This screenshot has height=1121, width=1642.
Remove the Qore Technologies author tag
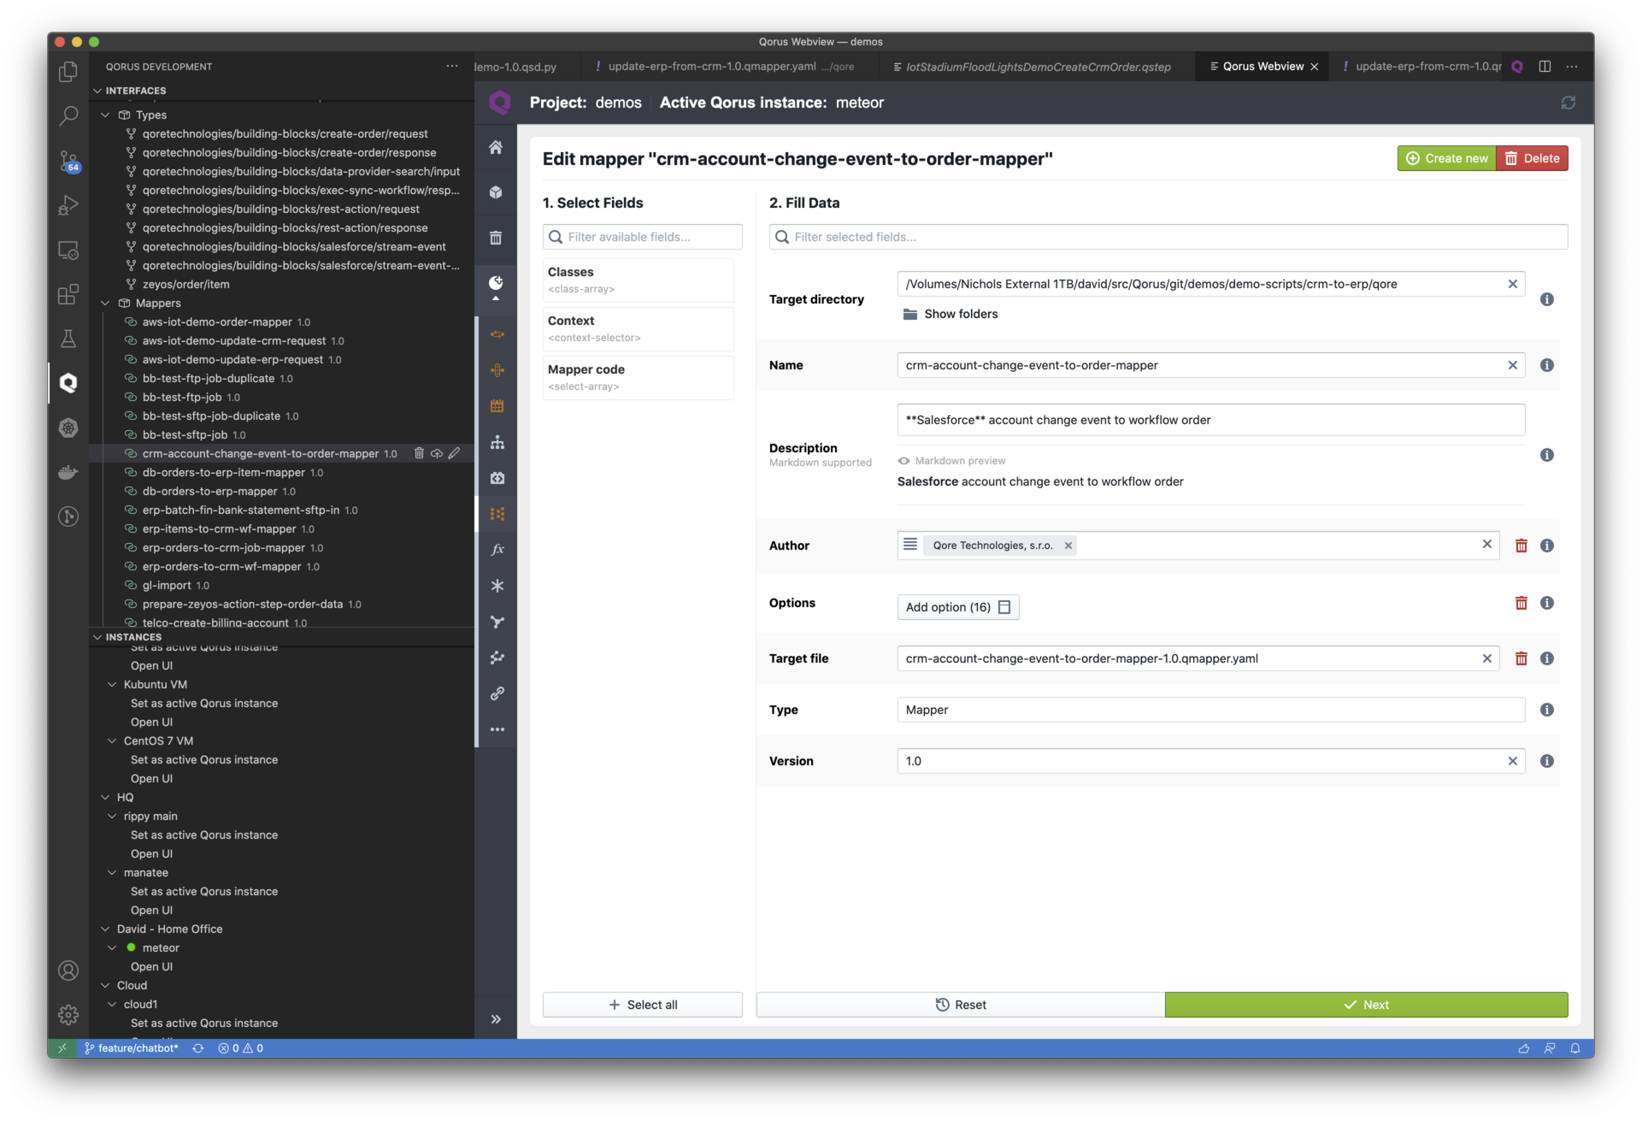click(1068, 546)
